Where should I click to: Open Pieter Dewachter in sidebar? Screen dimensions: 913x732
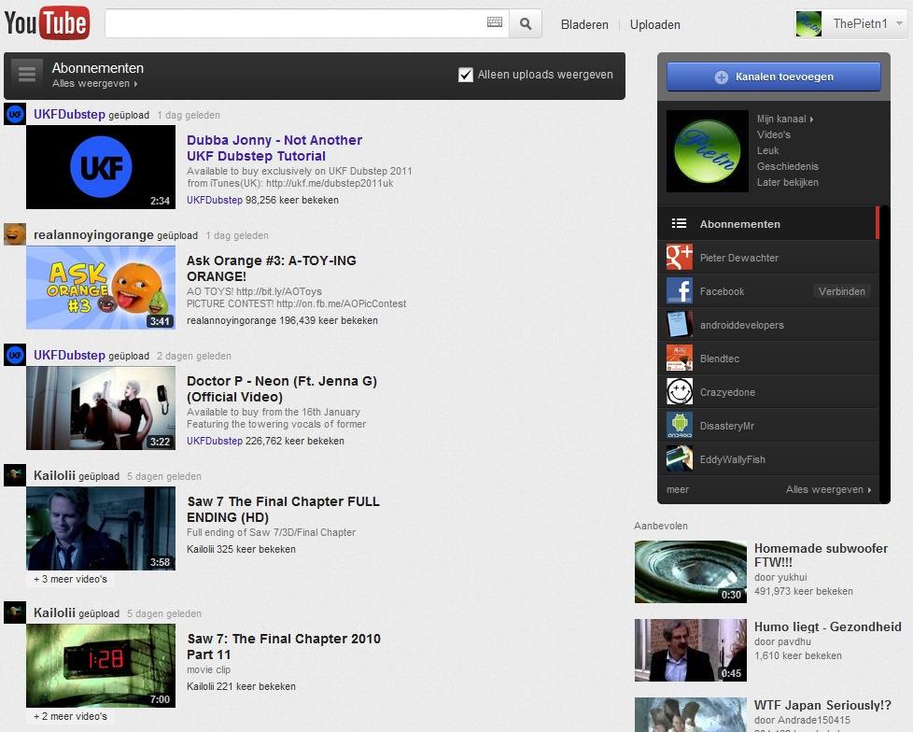[739, 258]
